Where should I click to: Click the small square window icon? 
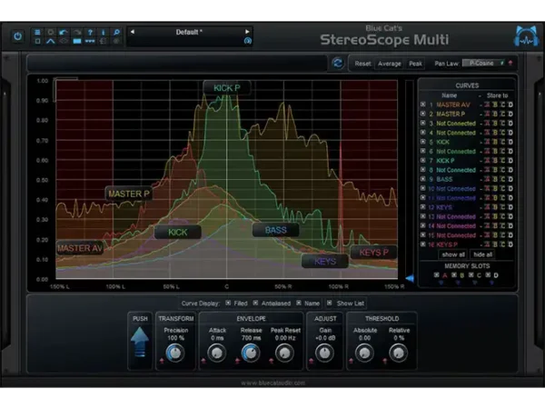(37, 41)
